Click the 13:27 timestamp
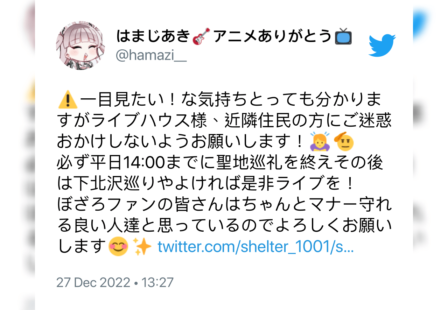 click(157, 282)
